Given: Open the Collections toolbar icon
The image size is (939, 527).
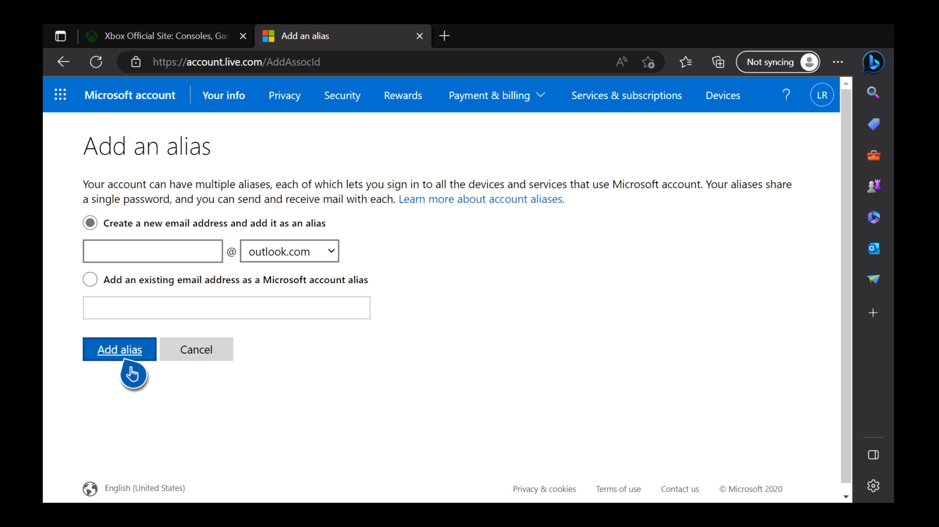Looking at the screenshot, I should (718, 62).
